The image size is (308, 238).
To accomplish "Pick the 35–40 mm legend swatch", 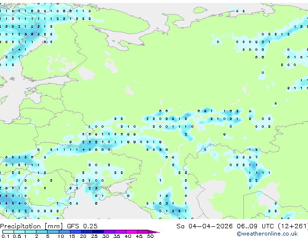I will 120,232.
